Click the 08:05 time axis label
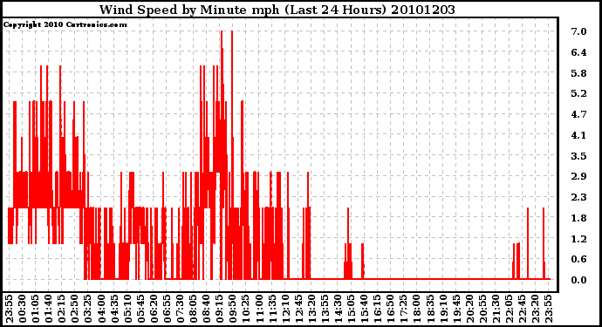This screenshot has height=327, width=602. point(193,310)
